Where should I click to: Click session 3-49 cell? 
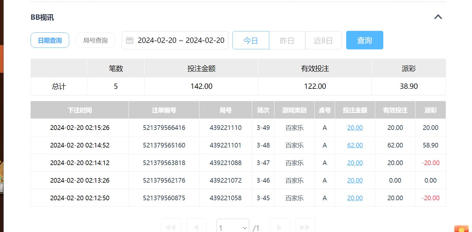[x=263, y=127]
